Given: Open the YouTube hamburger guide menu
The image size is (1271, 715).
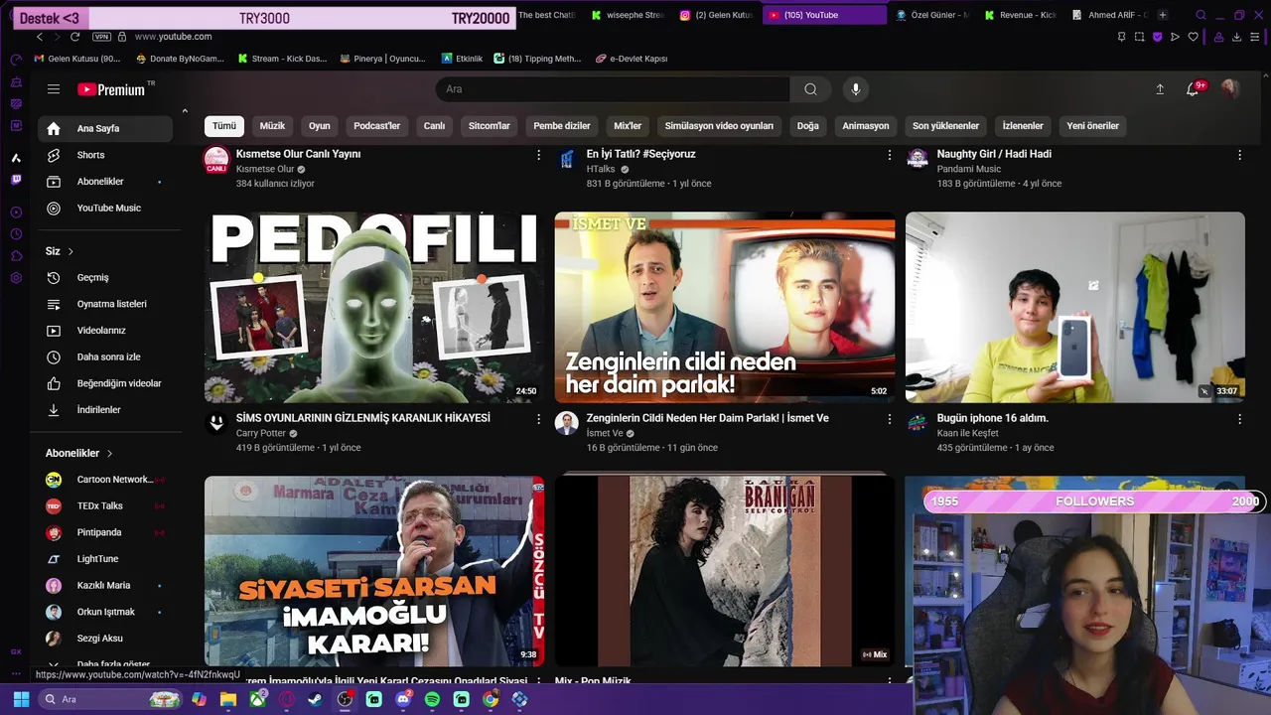Looking at the screenshot, I should pyautogui.click(x=54, y=89).
